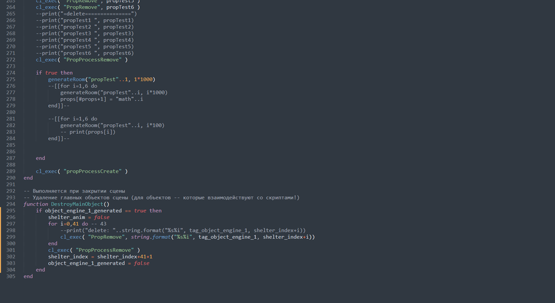Click comment "Удаление главных объектов сцены"
The width and height of the screenshot is (555, 303).
pyautogui.click(x=80, y=197)
